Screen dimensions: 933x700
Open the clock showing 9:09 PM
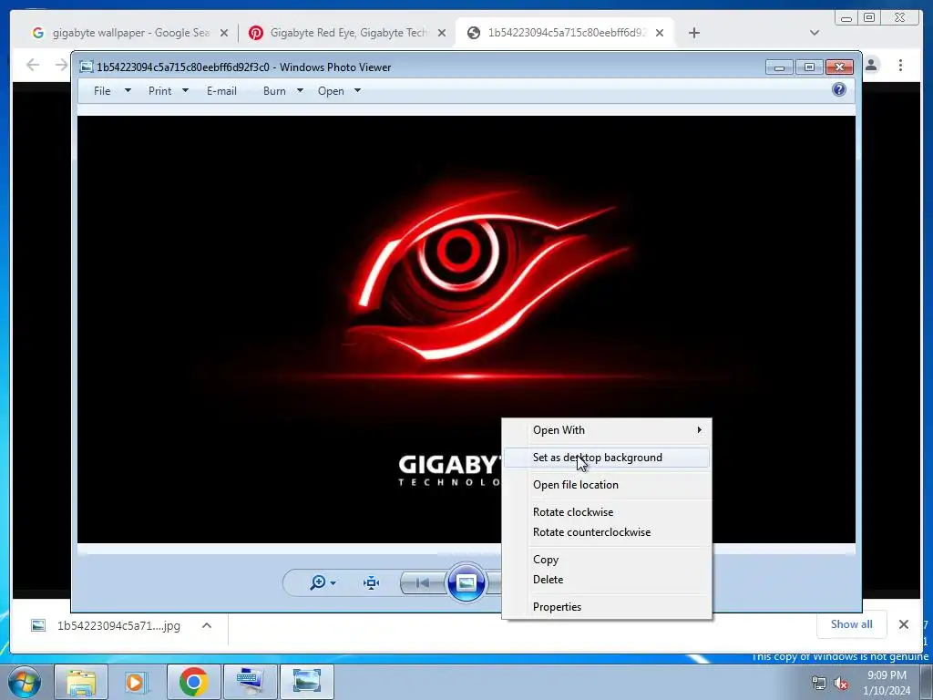coord(887,683)
